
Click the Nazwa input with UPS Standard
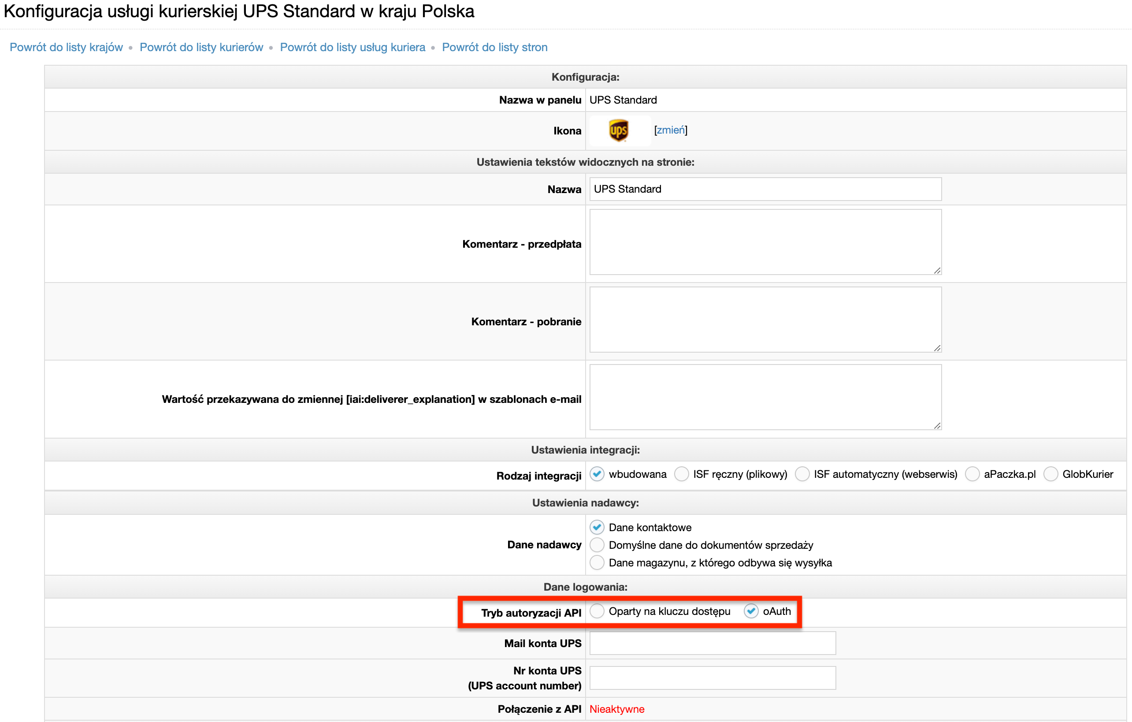pos(765,189)
